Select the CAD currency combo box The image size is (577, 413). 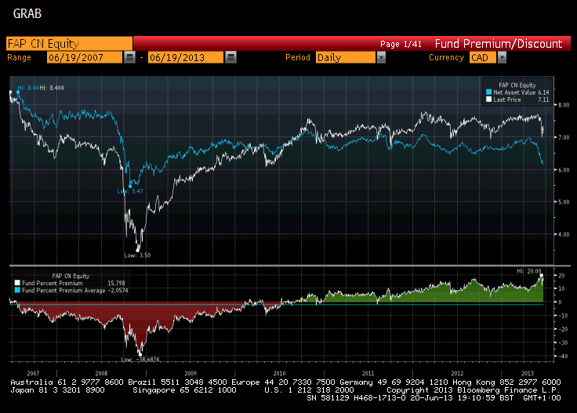(x=483, y=57)
